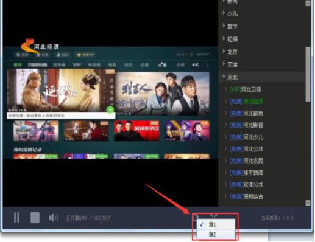Switch to the [免费]河北少儿 channel
The height and width of the screenshot is (242, 315).
pos(246,137)
